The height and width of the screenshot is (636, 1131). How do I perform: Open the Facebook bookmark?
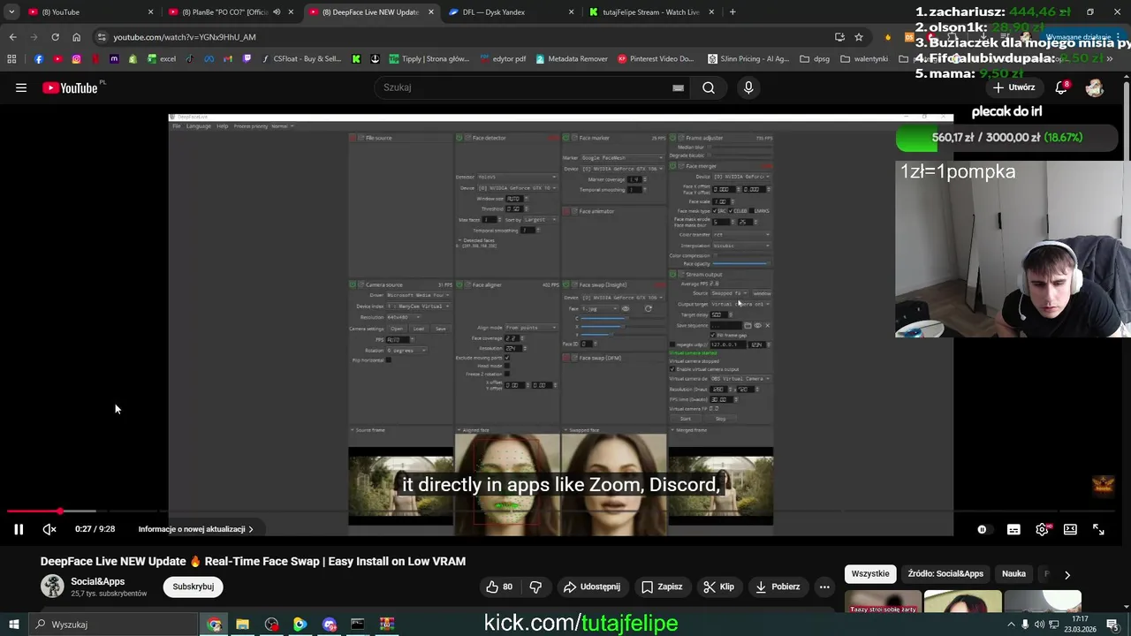[x=38, y=59]
